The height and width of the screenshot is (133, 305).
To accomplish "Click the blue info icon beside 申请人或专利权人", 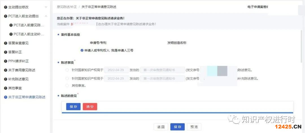I will click(82, 50).
